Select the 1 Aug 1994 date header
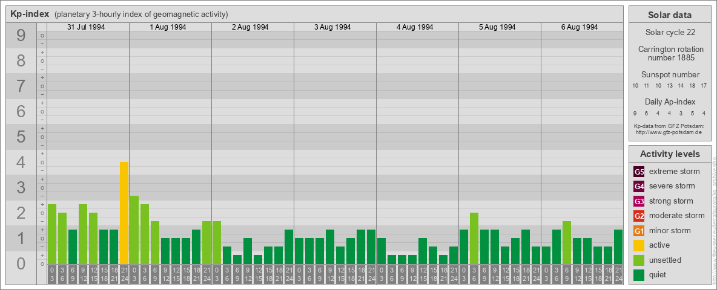 168,27
